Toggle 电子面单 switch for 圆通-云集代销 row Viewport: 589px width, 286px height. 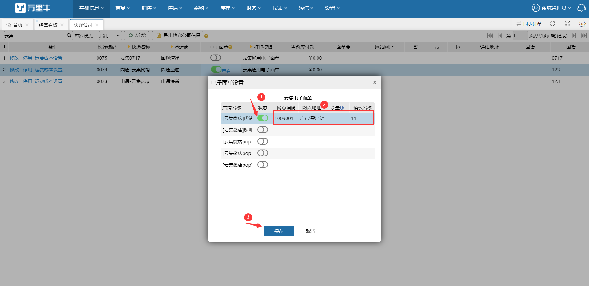tap(216, 70)
